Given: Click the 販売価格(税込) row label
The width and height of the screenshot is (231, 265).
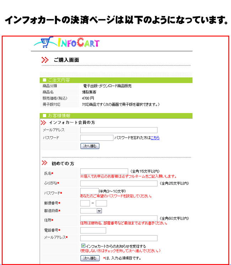Looking at the screenshot, I should coord(55,98).
